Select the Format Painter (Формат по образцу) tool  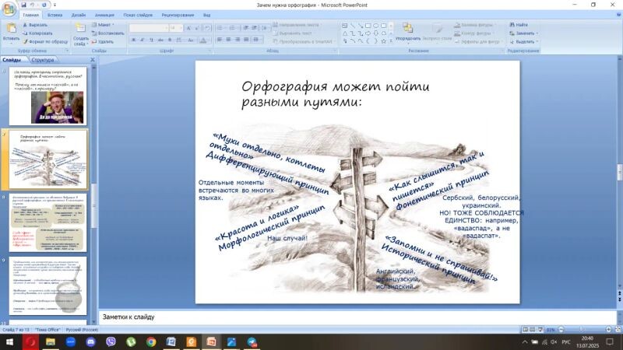44,41
